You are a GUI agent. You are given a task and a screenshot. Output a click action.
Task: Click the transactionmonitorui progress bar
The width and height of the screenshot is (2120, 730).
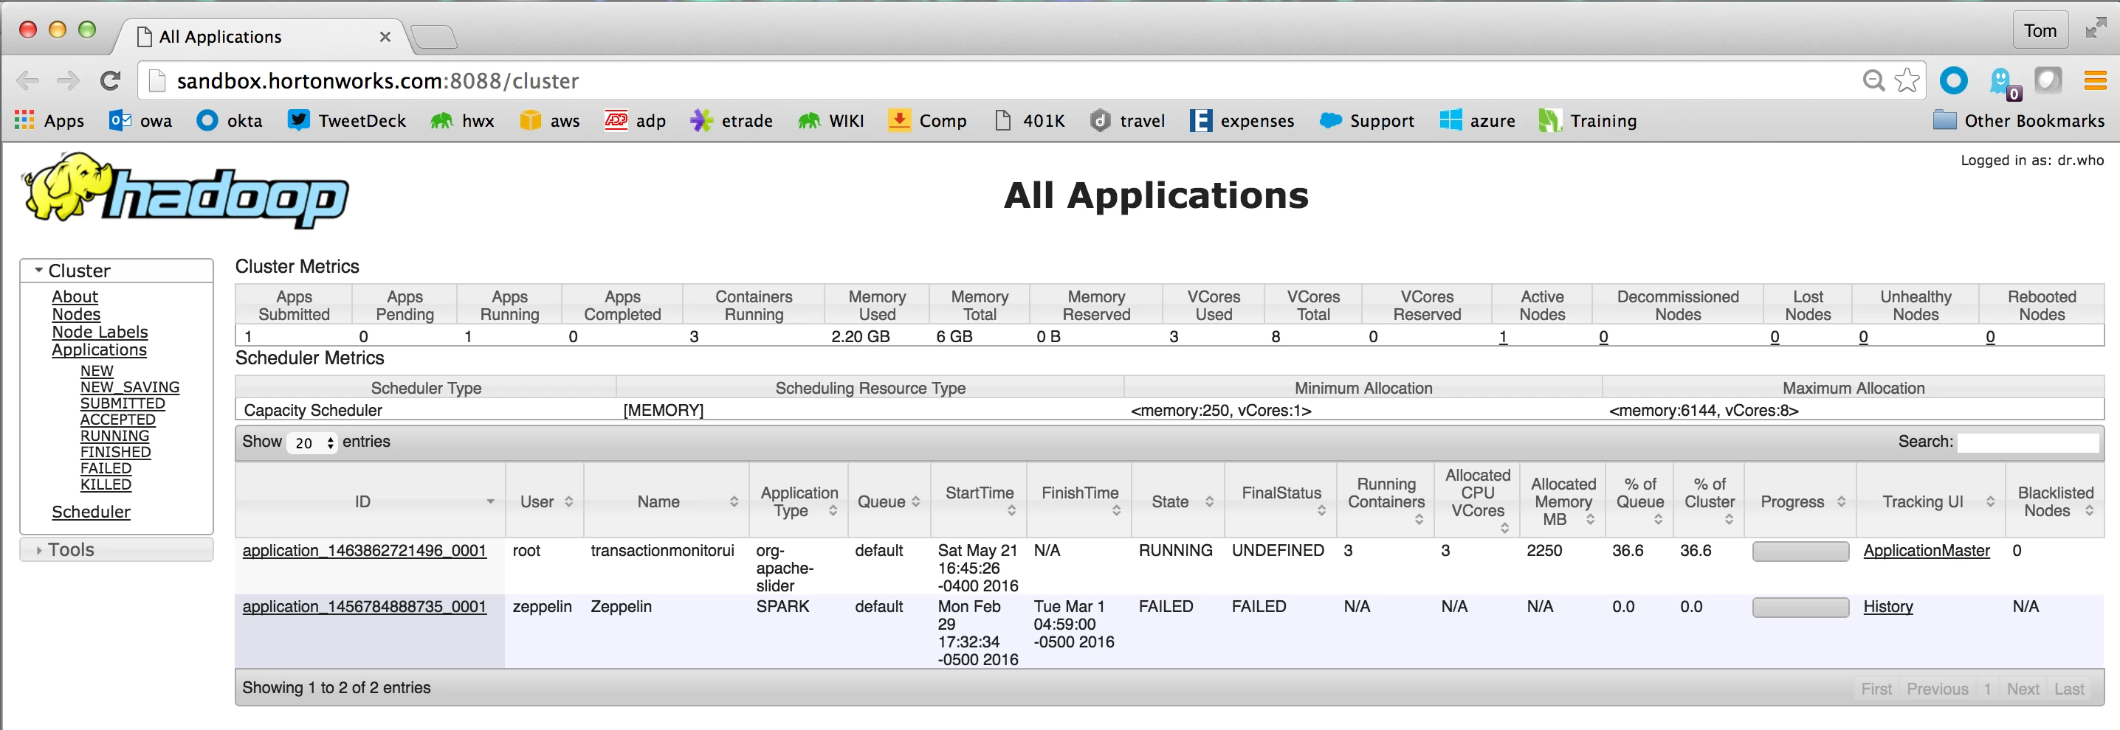1800,551
